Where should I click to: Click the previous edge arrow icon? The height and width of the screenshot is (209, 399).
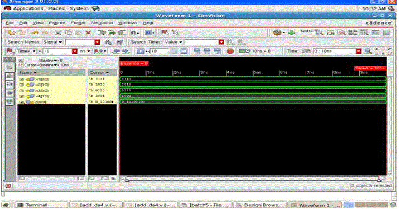(116, 52)
